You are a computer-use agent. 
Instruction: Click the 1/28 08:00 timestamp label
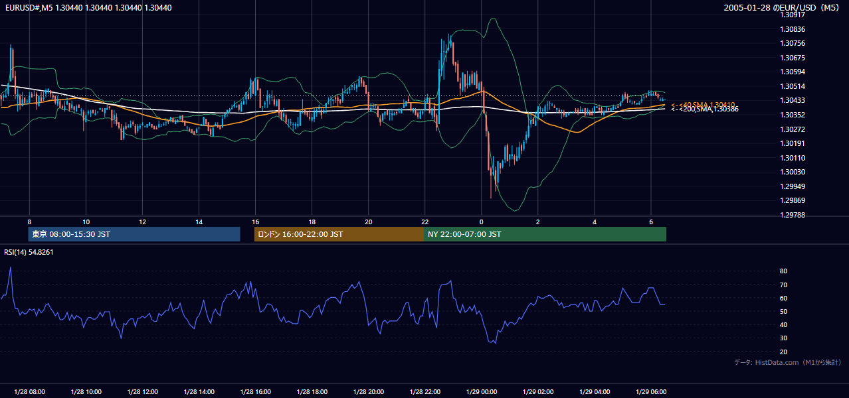29,391
